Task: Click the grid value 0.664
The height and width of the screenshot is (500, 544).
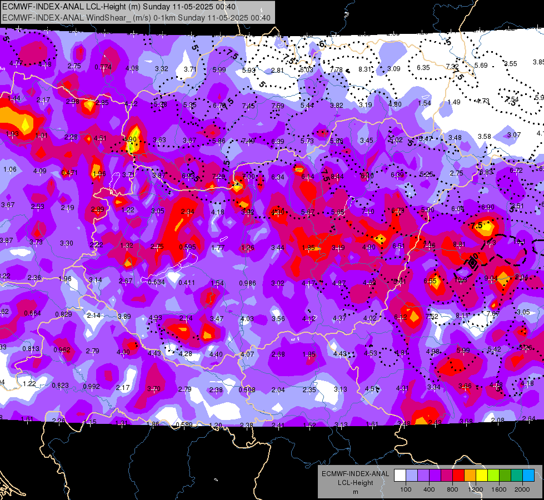Action: (x=32, y=313)
